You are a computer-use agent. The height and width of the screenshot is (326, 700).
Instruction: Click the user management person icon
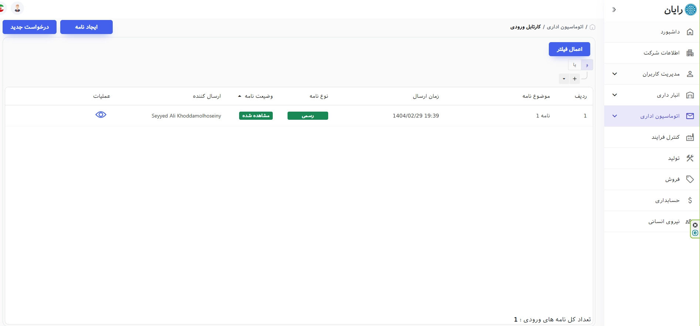pyautogui.click(x=690, y=74)
